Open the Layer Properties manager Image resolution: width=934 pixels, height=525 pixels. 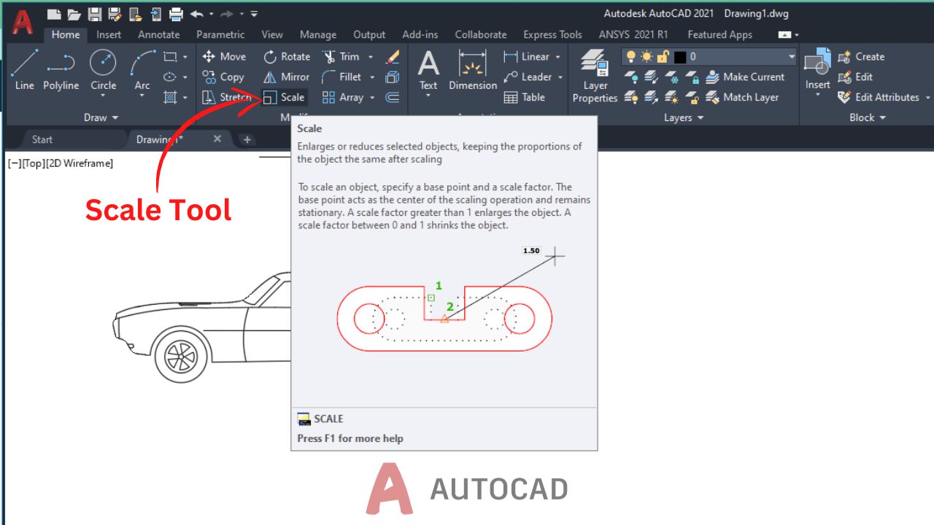595,76
